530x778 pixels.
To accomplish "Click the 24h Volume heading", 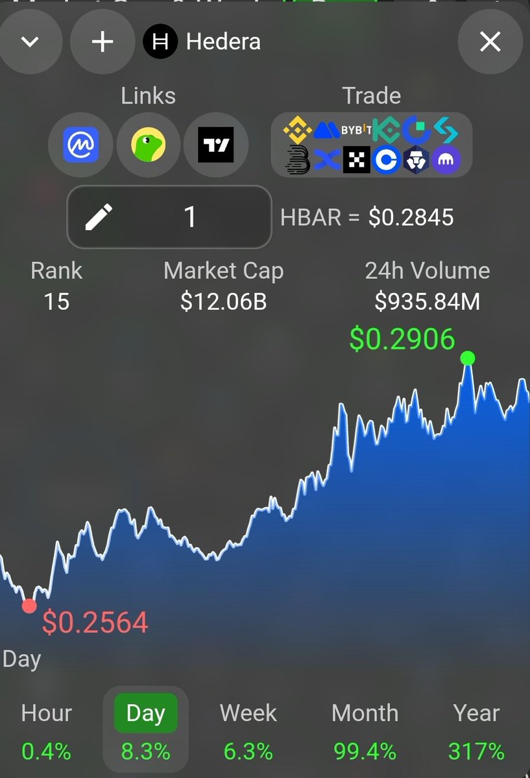I will [428, 271].
